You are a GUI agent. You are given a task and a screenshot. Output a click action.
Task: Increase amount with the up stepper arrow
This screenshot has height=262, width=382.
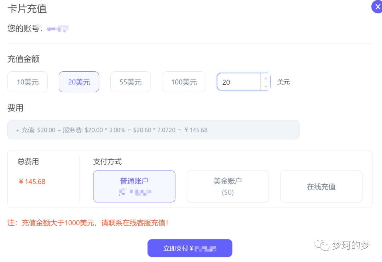tap(265, 78)
